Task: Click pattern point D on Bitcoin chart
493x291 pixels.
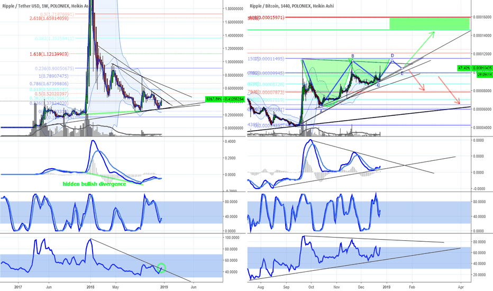Action: tap(392, 56)
